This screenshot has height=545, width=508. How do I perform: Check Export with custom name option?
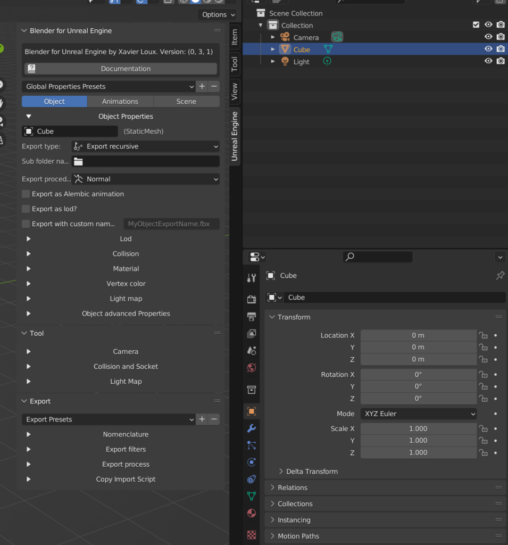(x=26, y=224)
